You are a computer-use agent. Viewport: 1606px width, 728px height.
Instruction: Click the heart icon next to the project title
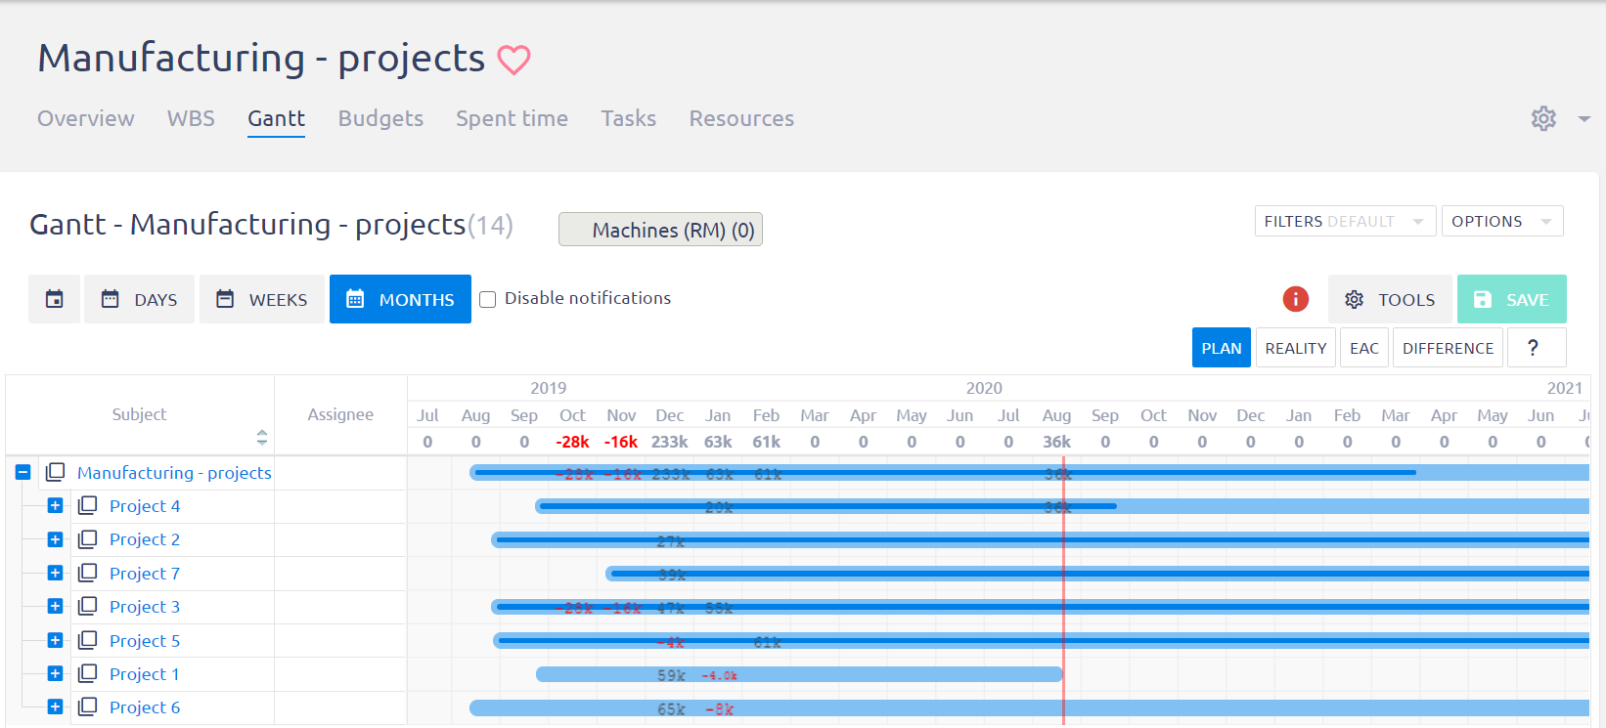(x=514, y=60)
